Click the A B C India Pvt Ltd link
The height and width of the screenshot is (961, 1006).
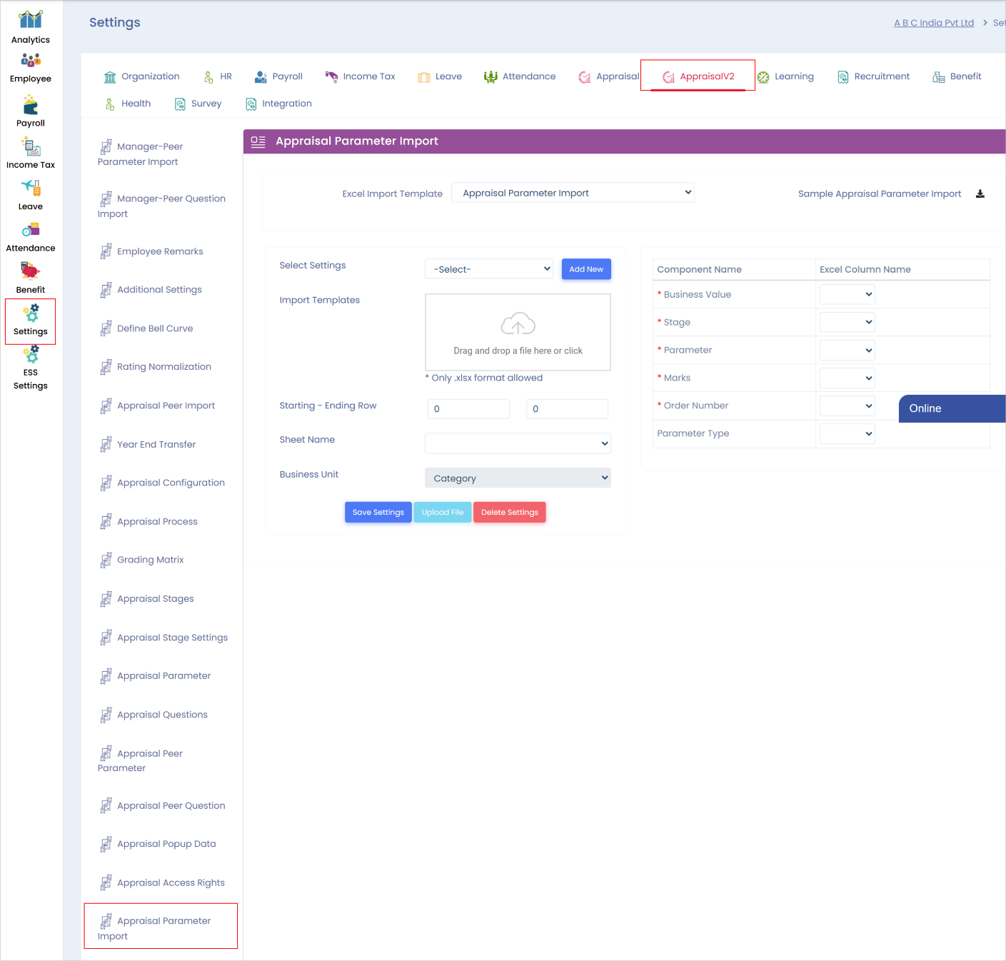tap(933, 23)
